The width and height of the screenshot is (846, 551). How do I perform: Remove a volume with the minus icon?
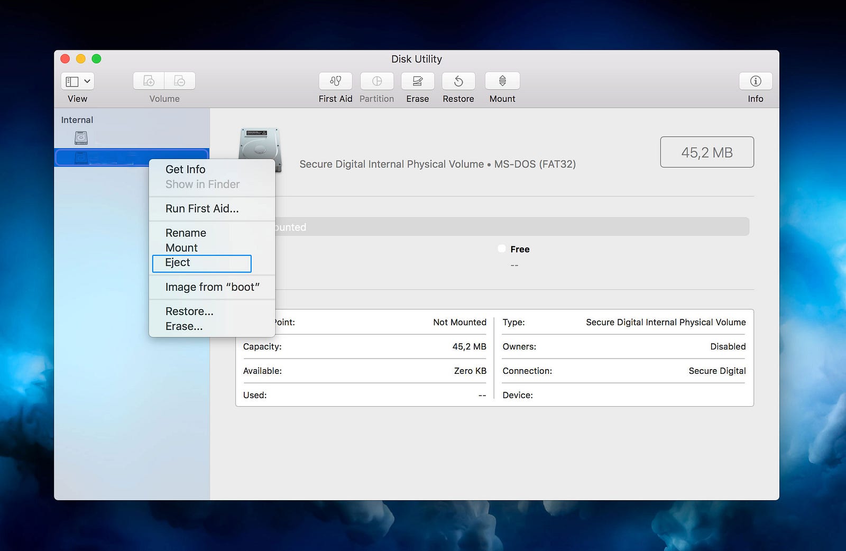(180, 81)
